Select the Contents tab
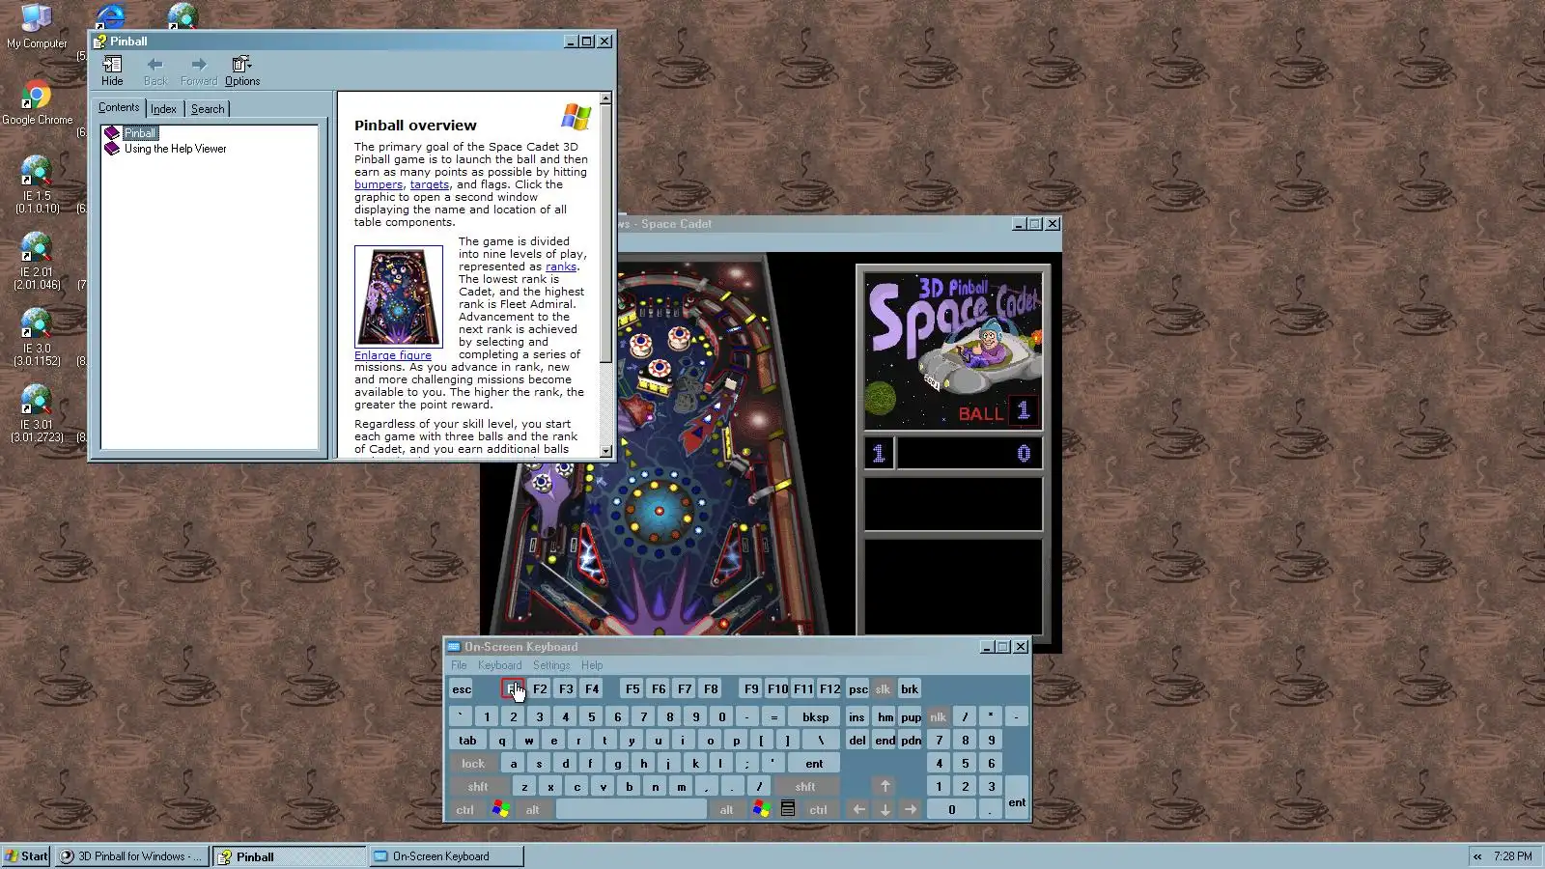The image size is (1545, 869). [119, 107]
